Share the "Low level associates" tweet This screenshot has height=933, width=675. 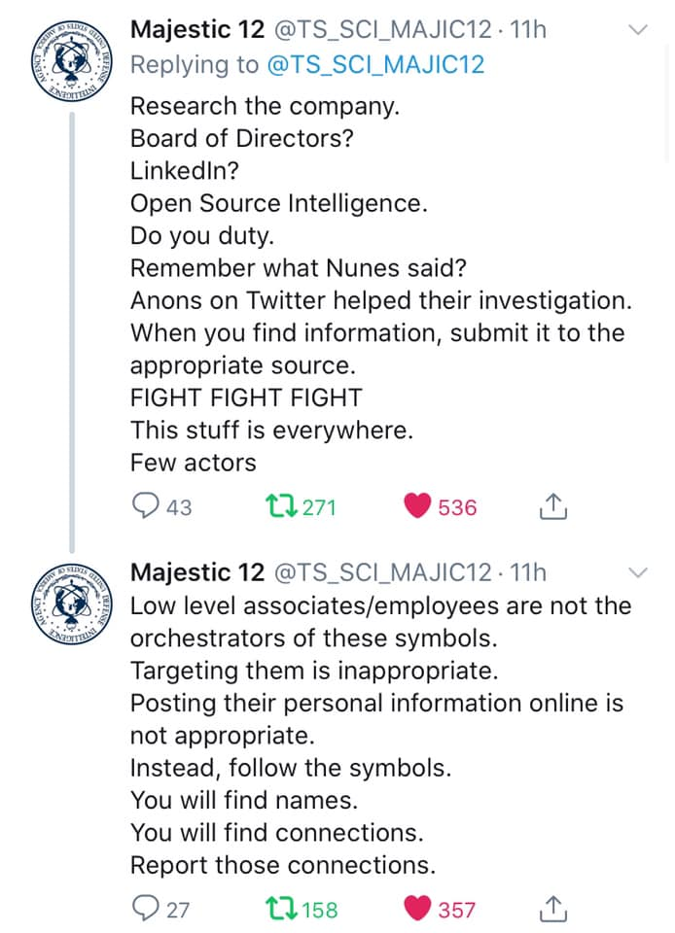[x=551, y=909]
